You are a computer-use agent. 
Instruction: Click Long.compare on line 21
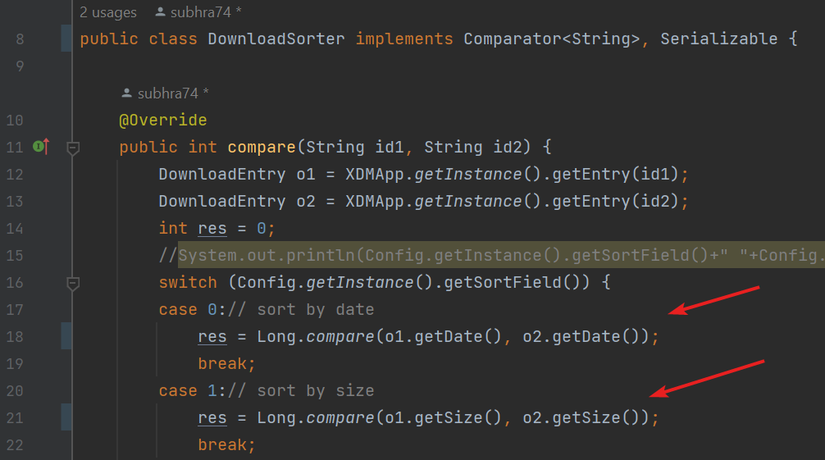(x=315, y=418)
